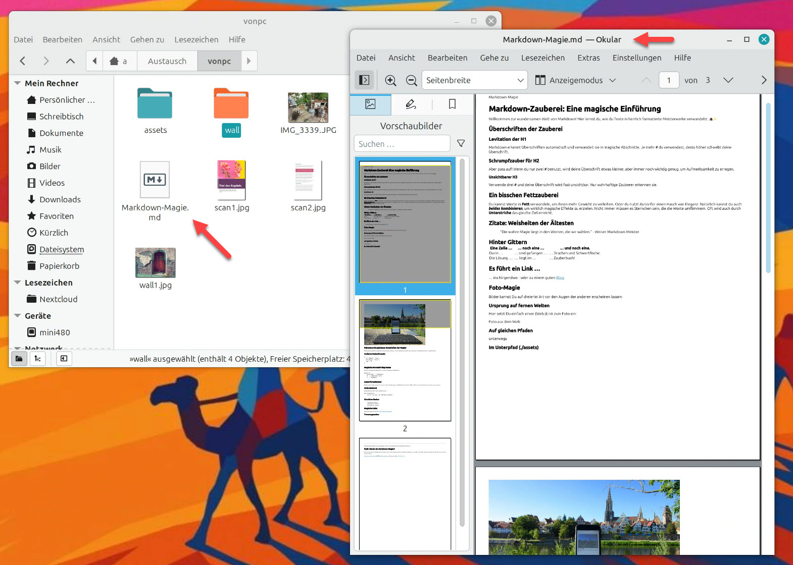Open the Extras menu in Okular
Image resolution: width=793 pixels, height=565 pixels.
click(588, 58)
